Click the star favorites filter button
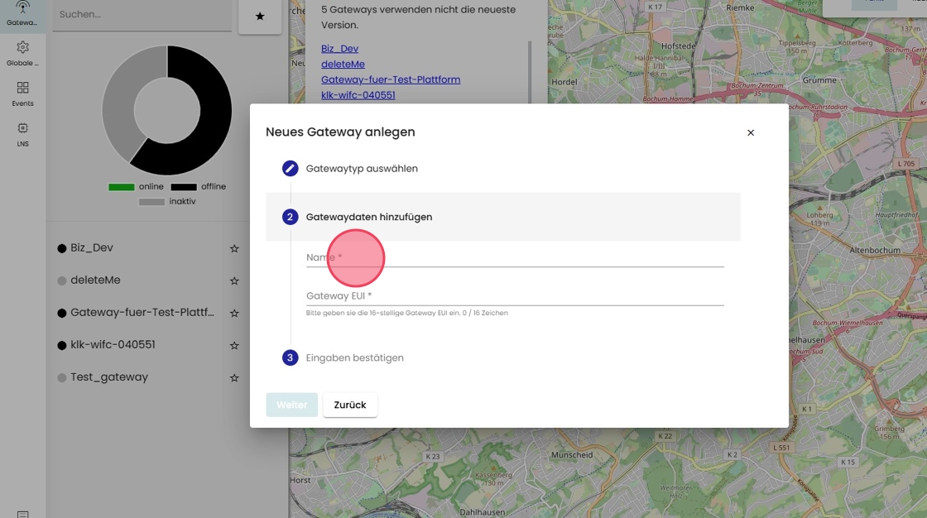 [x=260, y=17]
